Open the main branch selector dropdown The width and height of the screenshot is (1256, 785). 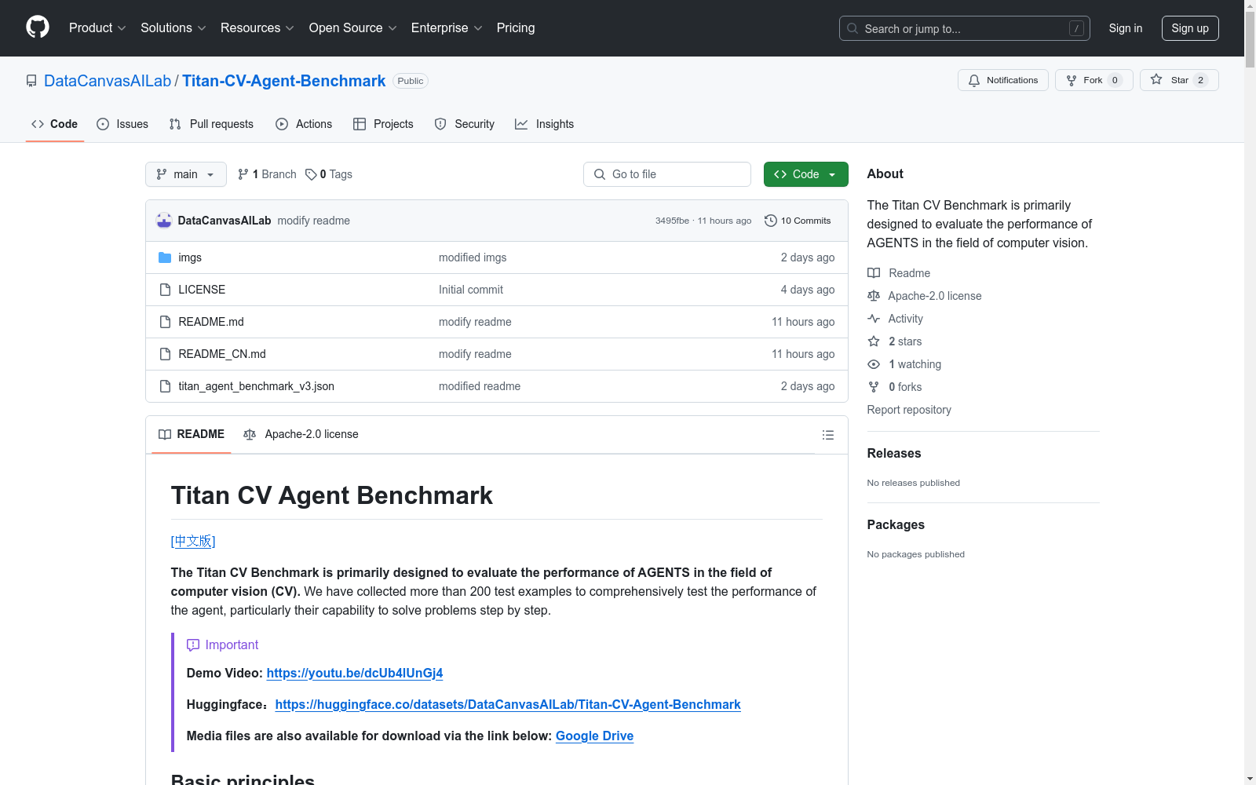tap(186, 174)
